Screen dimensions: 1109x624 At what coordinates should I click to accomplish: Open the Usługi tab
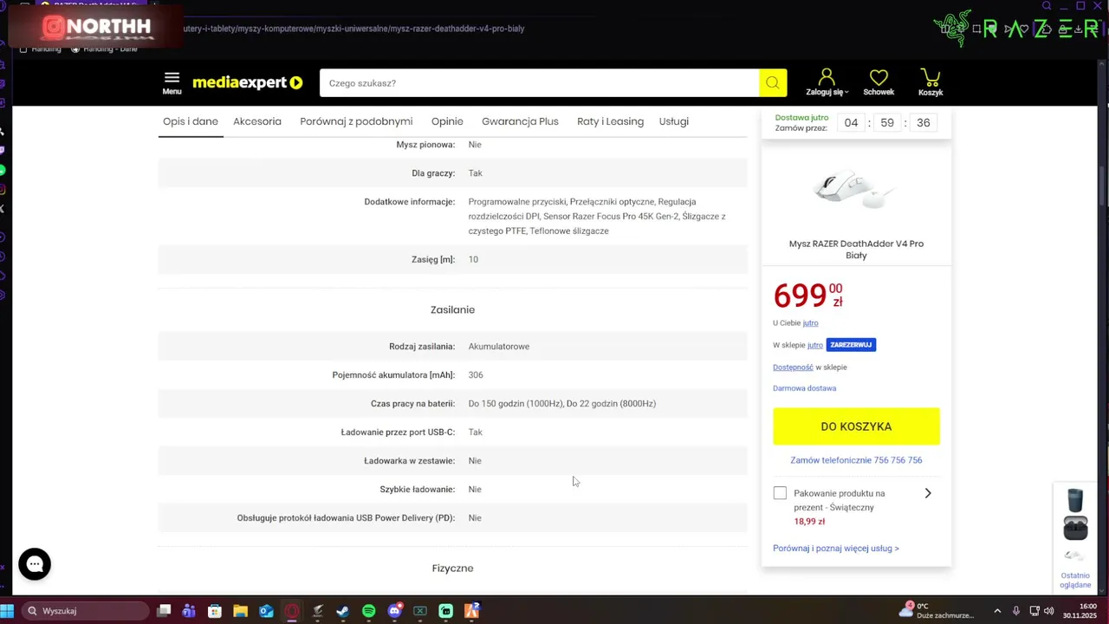tap(673, 121)
